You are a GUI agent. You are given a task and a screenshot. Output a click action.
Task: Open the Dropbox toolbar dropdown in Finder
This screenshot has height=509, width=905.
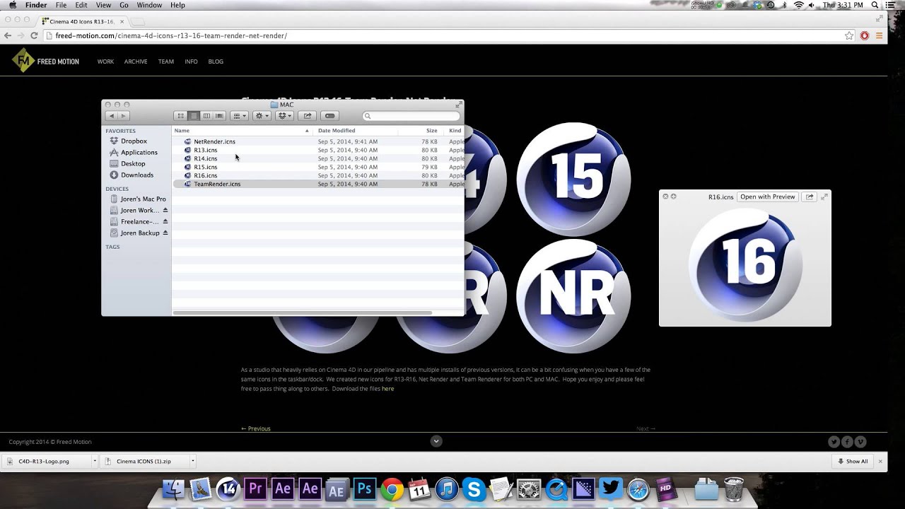pyautogui.click(x=284, y=116)
